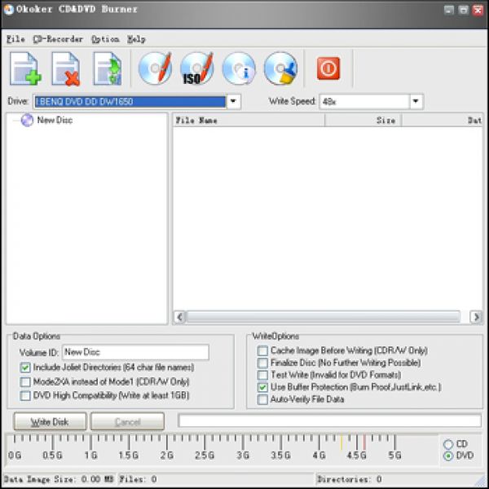Click the file list horizontal scrollbar thumb

point(323,317)
